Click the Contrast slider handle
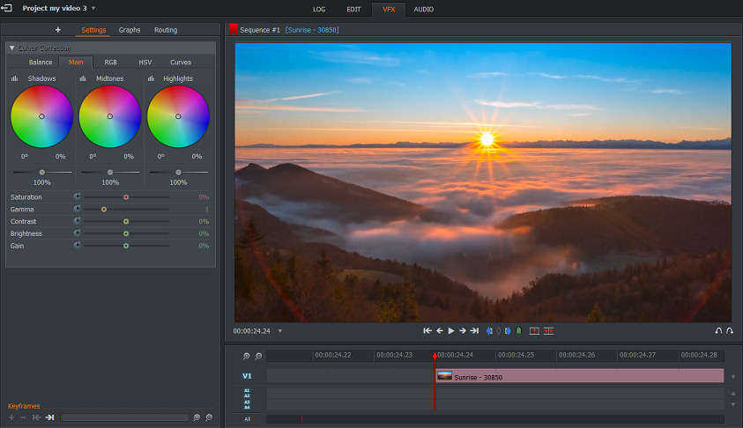This screenshot has width=743, height=428. tap(126, 222)
